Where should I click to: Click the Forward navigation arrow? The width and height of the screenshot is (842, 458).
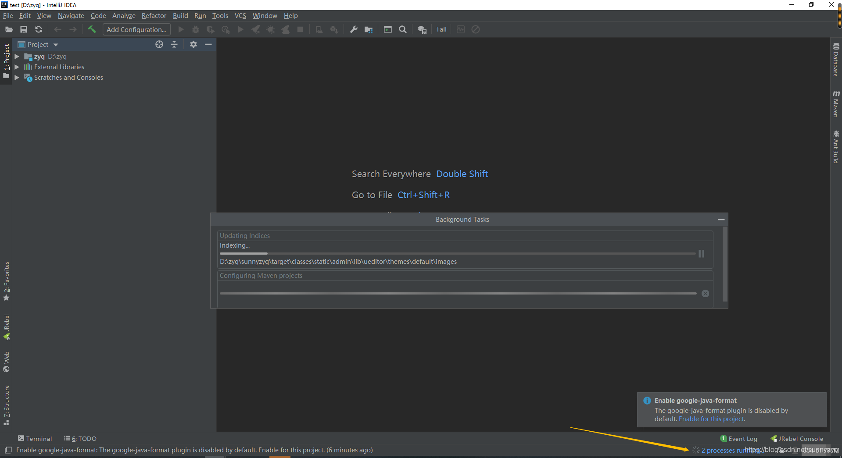[73, 29]
